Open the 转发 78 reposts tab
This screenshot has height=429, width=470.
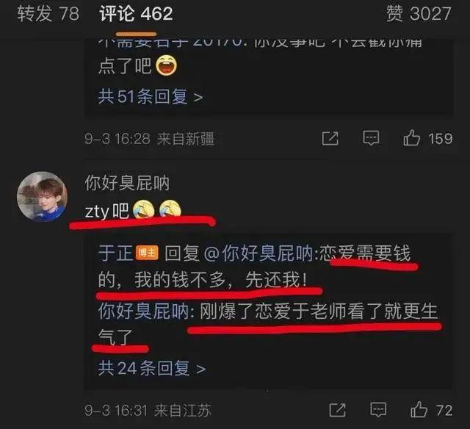coord(48,14)
